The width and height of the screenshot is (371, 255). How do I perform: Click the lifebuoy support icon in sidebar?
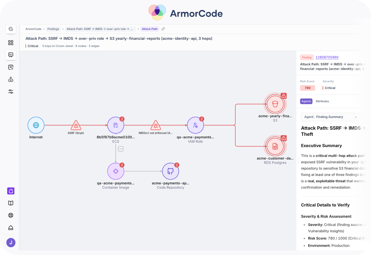11,215
